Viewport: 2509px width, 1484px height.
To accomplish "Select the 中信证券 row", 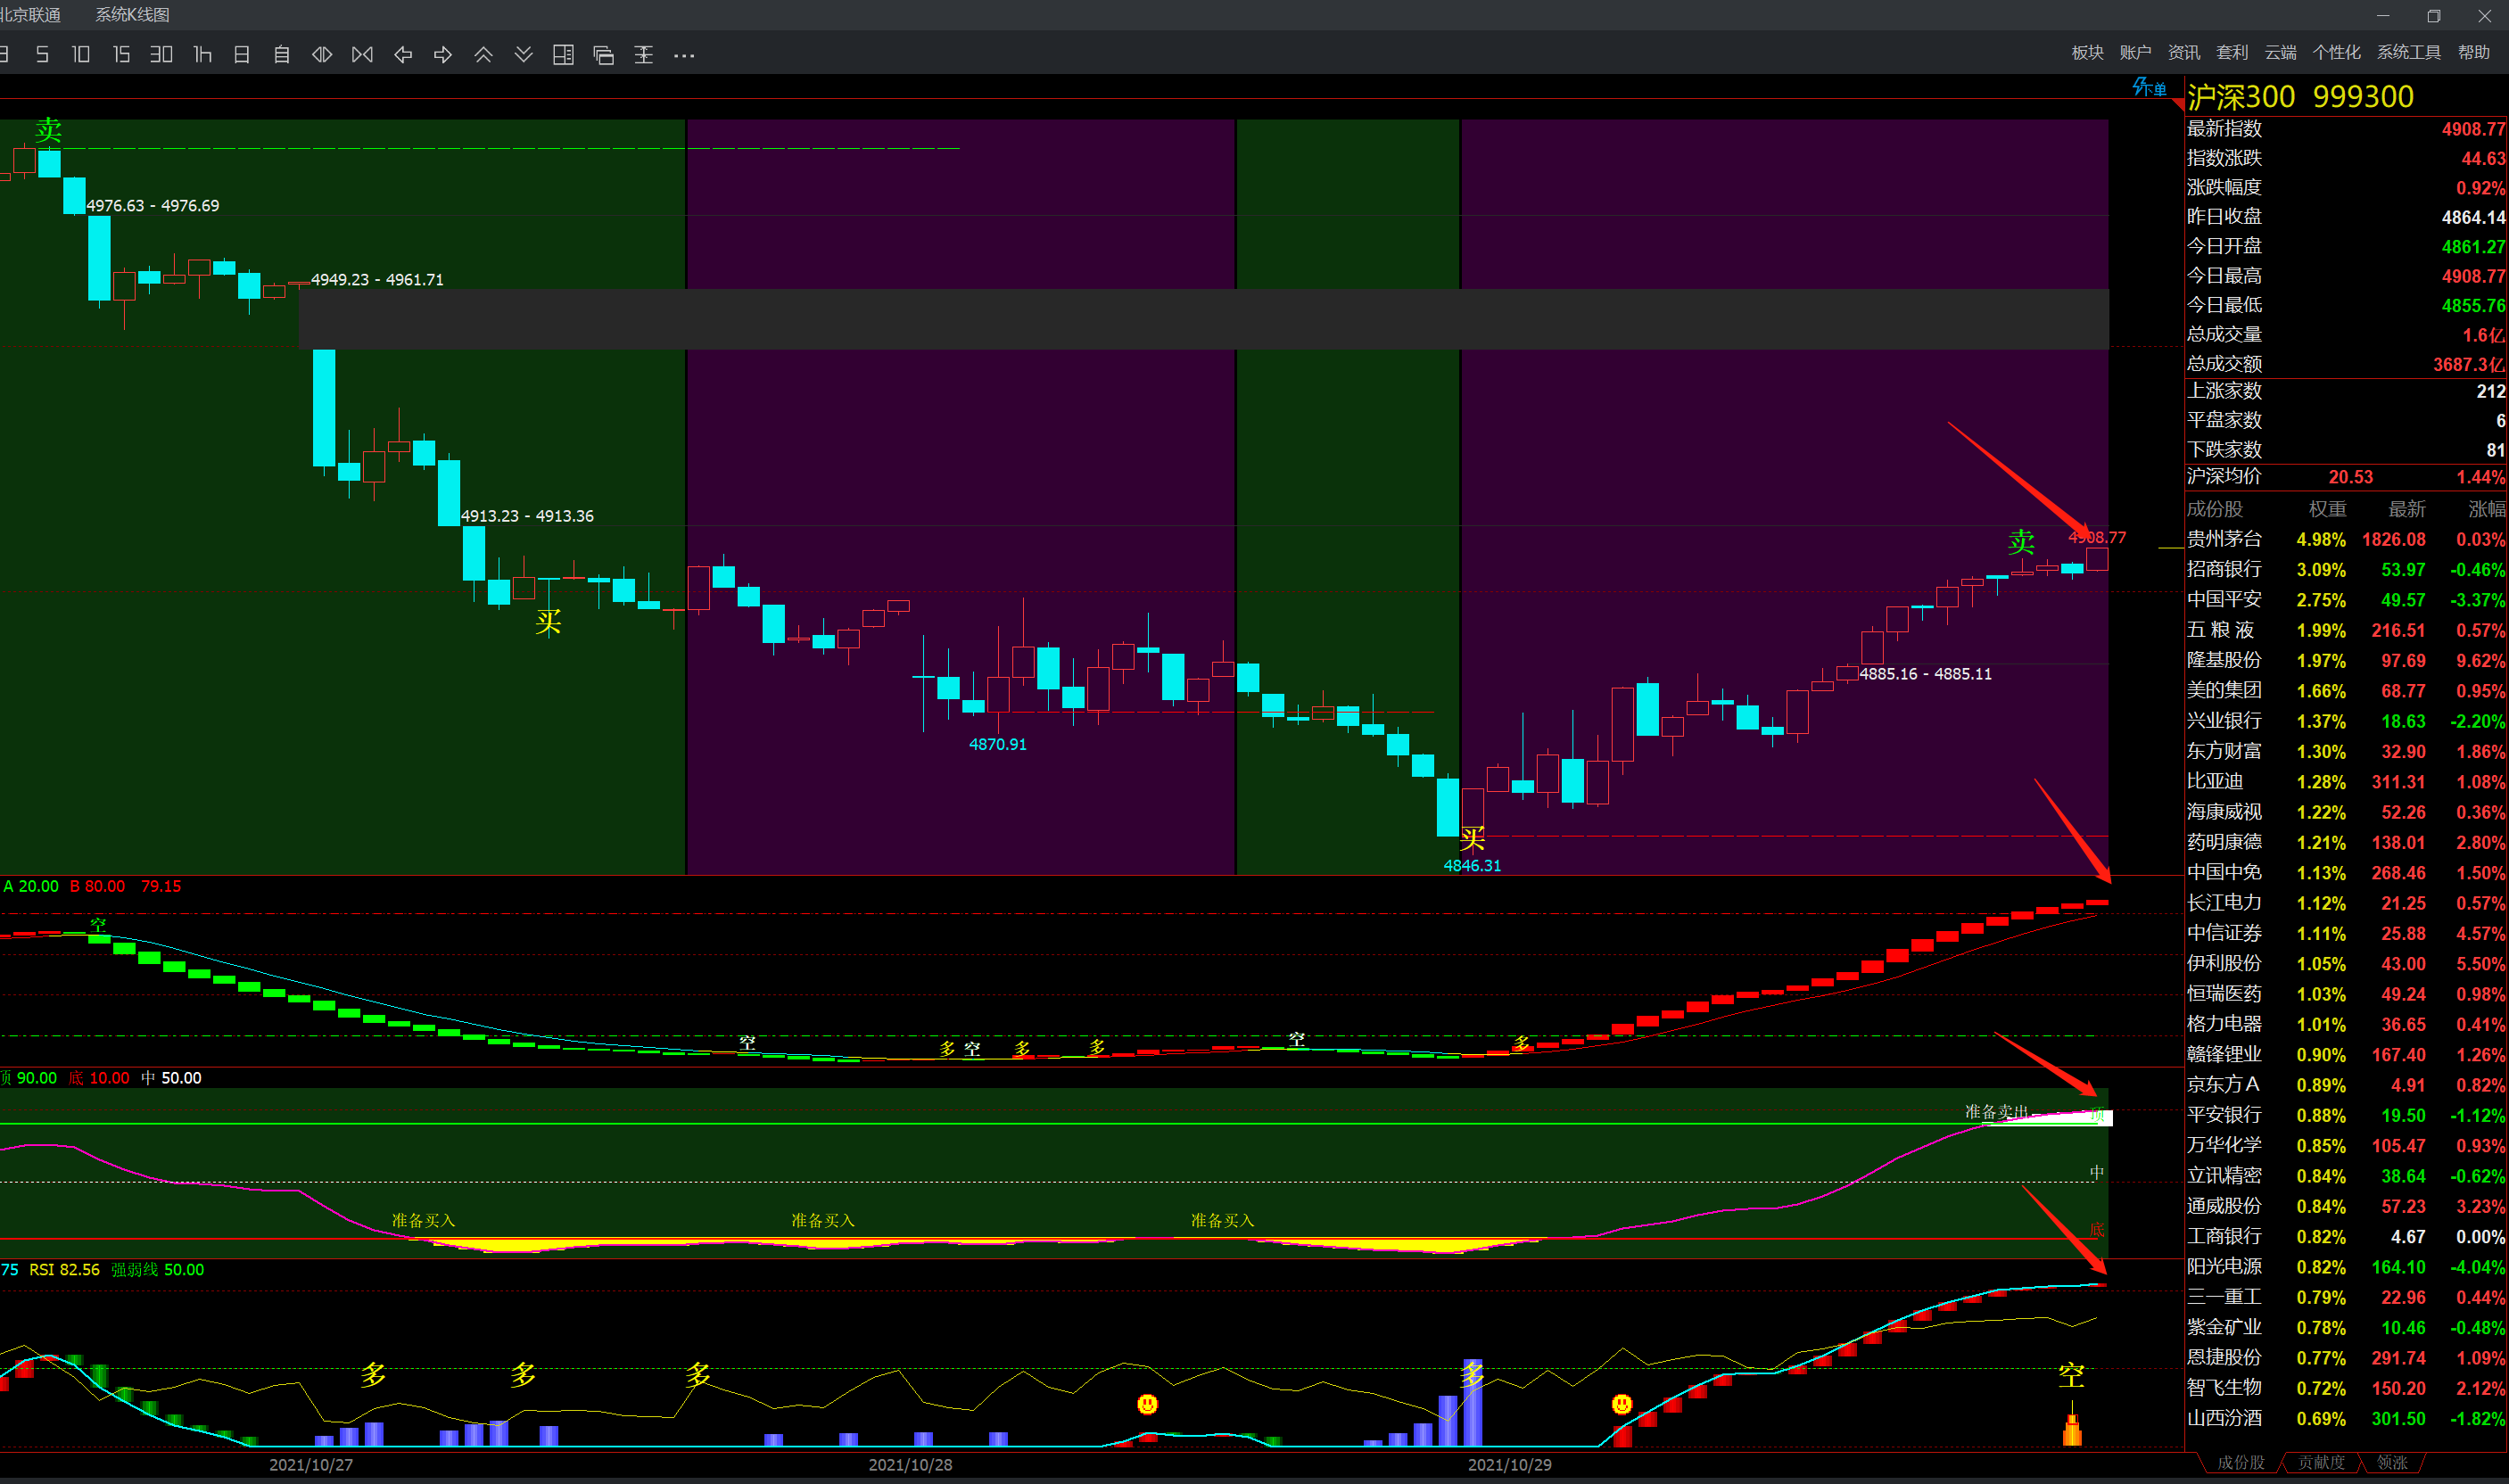I will pyautogui.click(x=2346, y=933).
